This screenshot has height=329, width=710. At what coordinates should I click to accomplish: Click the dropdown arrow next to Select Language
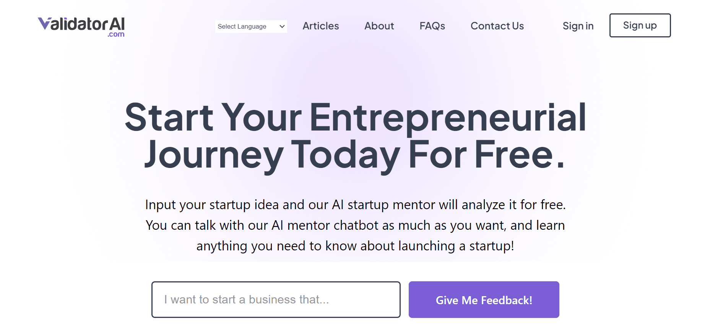click(282, 26)
